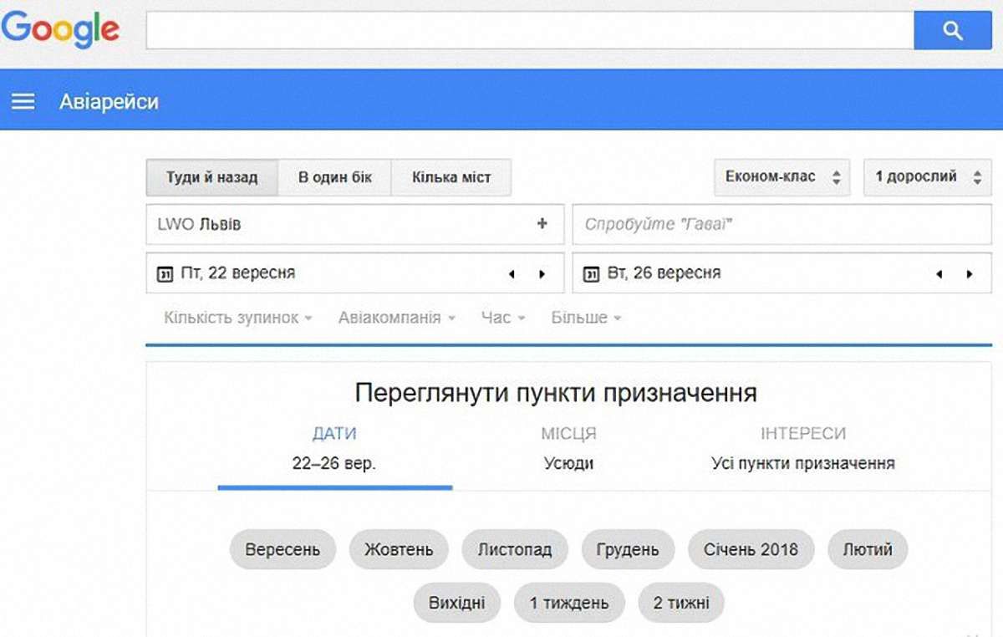Switch to the ІНТЕРЕСИ tab
This screenshot has height=637, width=1003.
[803, 449]
